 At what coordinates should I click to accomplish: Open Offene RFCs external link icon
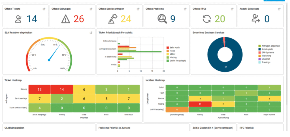pyautogui.click(x=232, y=9)
